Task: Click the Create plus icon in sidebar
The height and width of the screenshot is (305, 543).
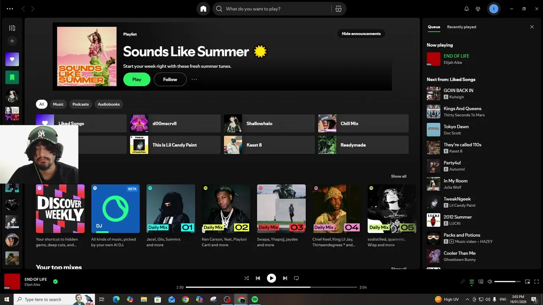Action: [12, 41]
